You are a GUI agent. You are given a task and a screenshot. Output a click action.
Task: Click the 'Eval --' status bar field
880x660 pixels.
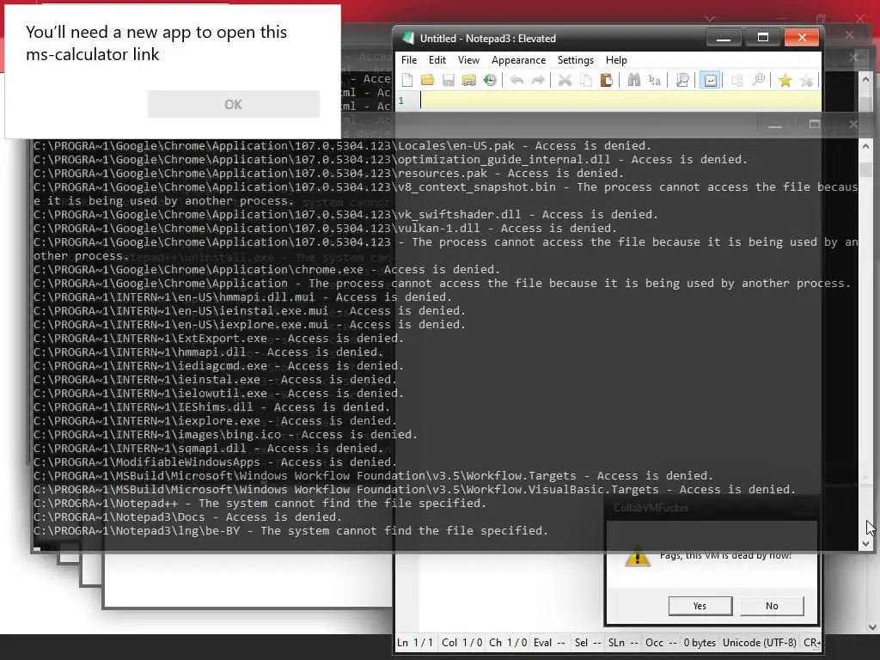click(549, 643)
